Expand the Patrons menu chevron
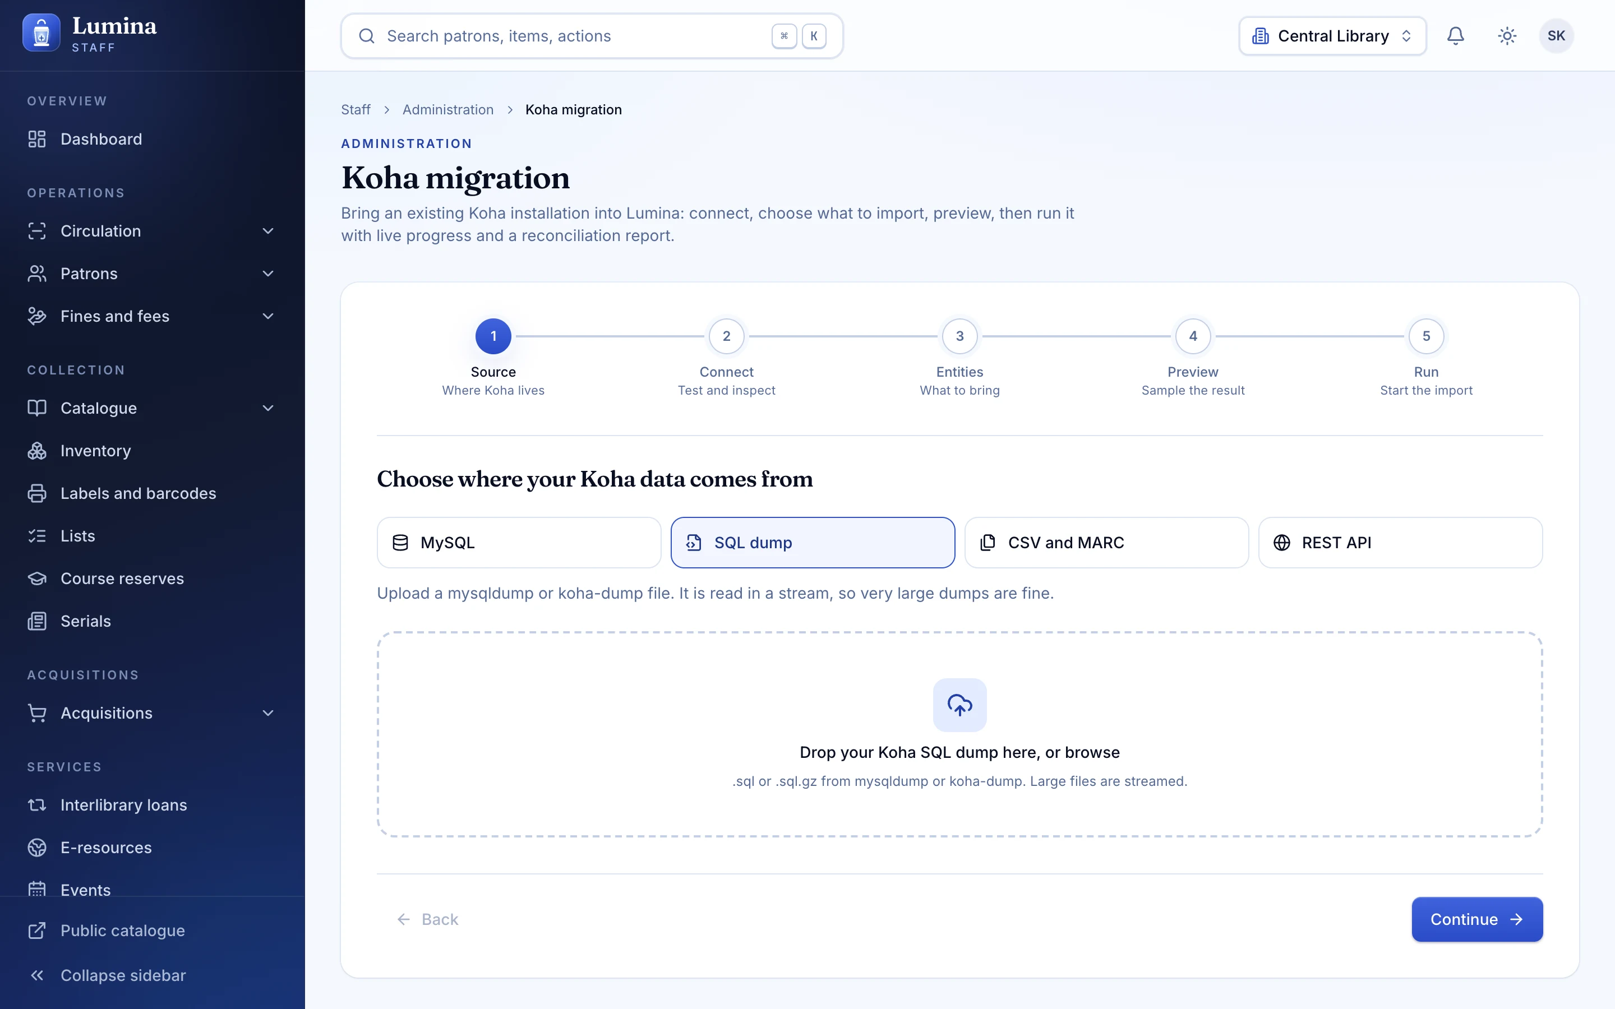 pos(268,274)
